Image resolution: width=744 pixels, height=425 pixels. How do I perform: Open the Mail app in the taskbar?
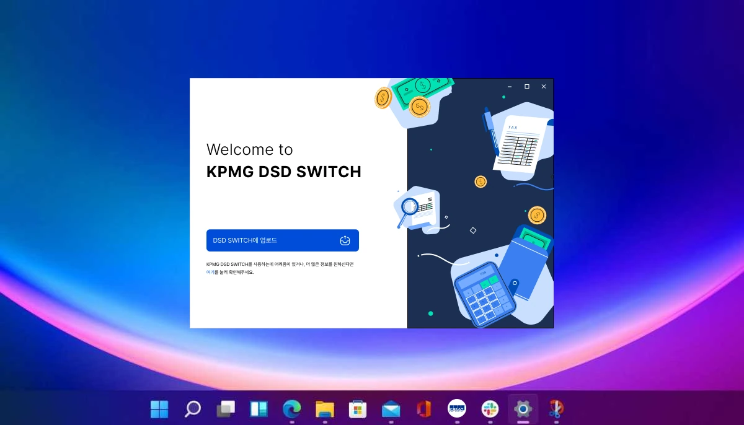tap(391, 409)
